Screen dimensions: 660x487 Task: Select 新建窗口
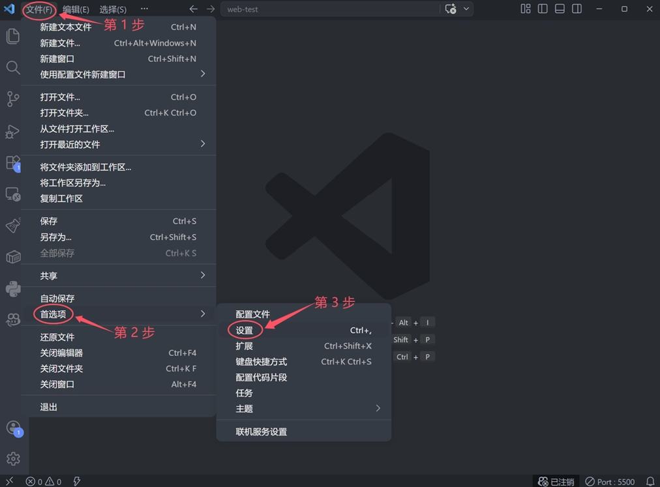pos(118,59)
